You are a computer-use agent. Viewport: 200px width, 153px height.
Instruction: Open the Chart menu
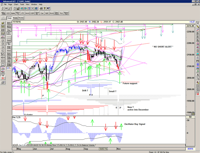pos(16,5)
